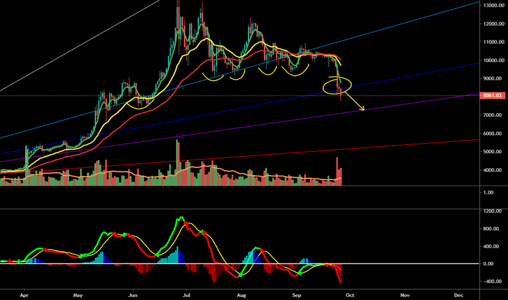Pick the Sep label on time axis

coord(297,295)
